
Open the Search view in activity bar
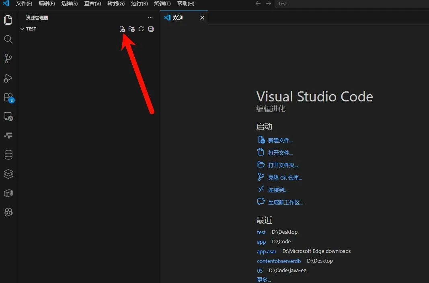(8, 39)
